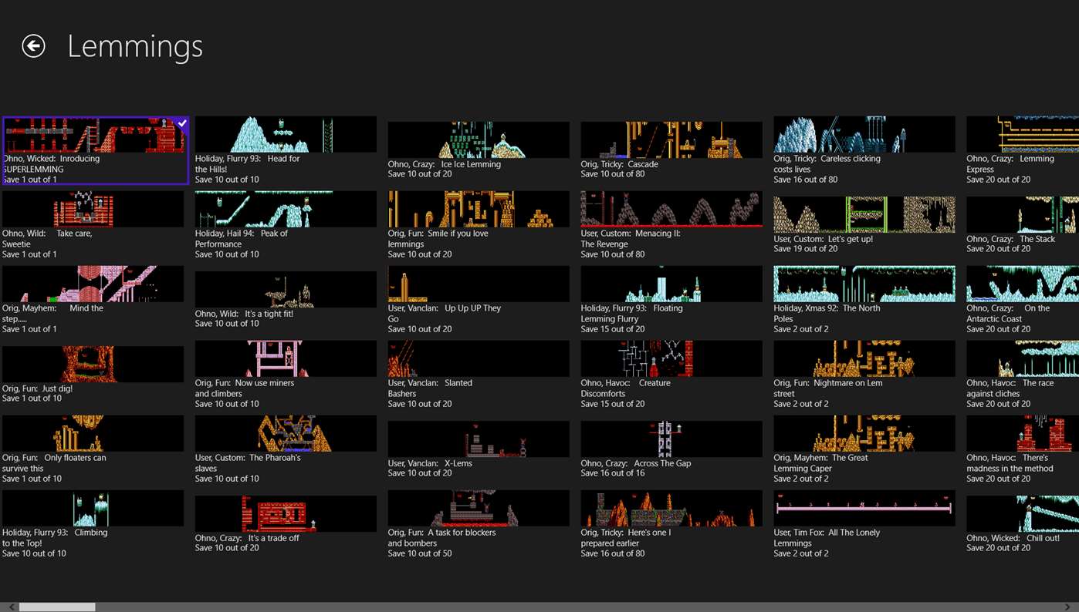Select the Just dig! level

click(93, 375)
